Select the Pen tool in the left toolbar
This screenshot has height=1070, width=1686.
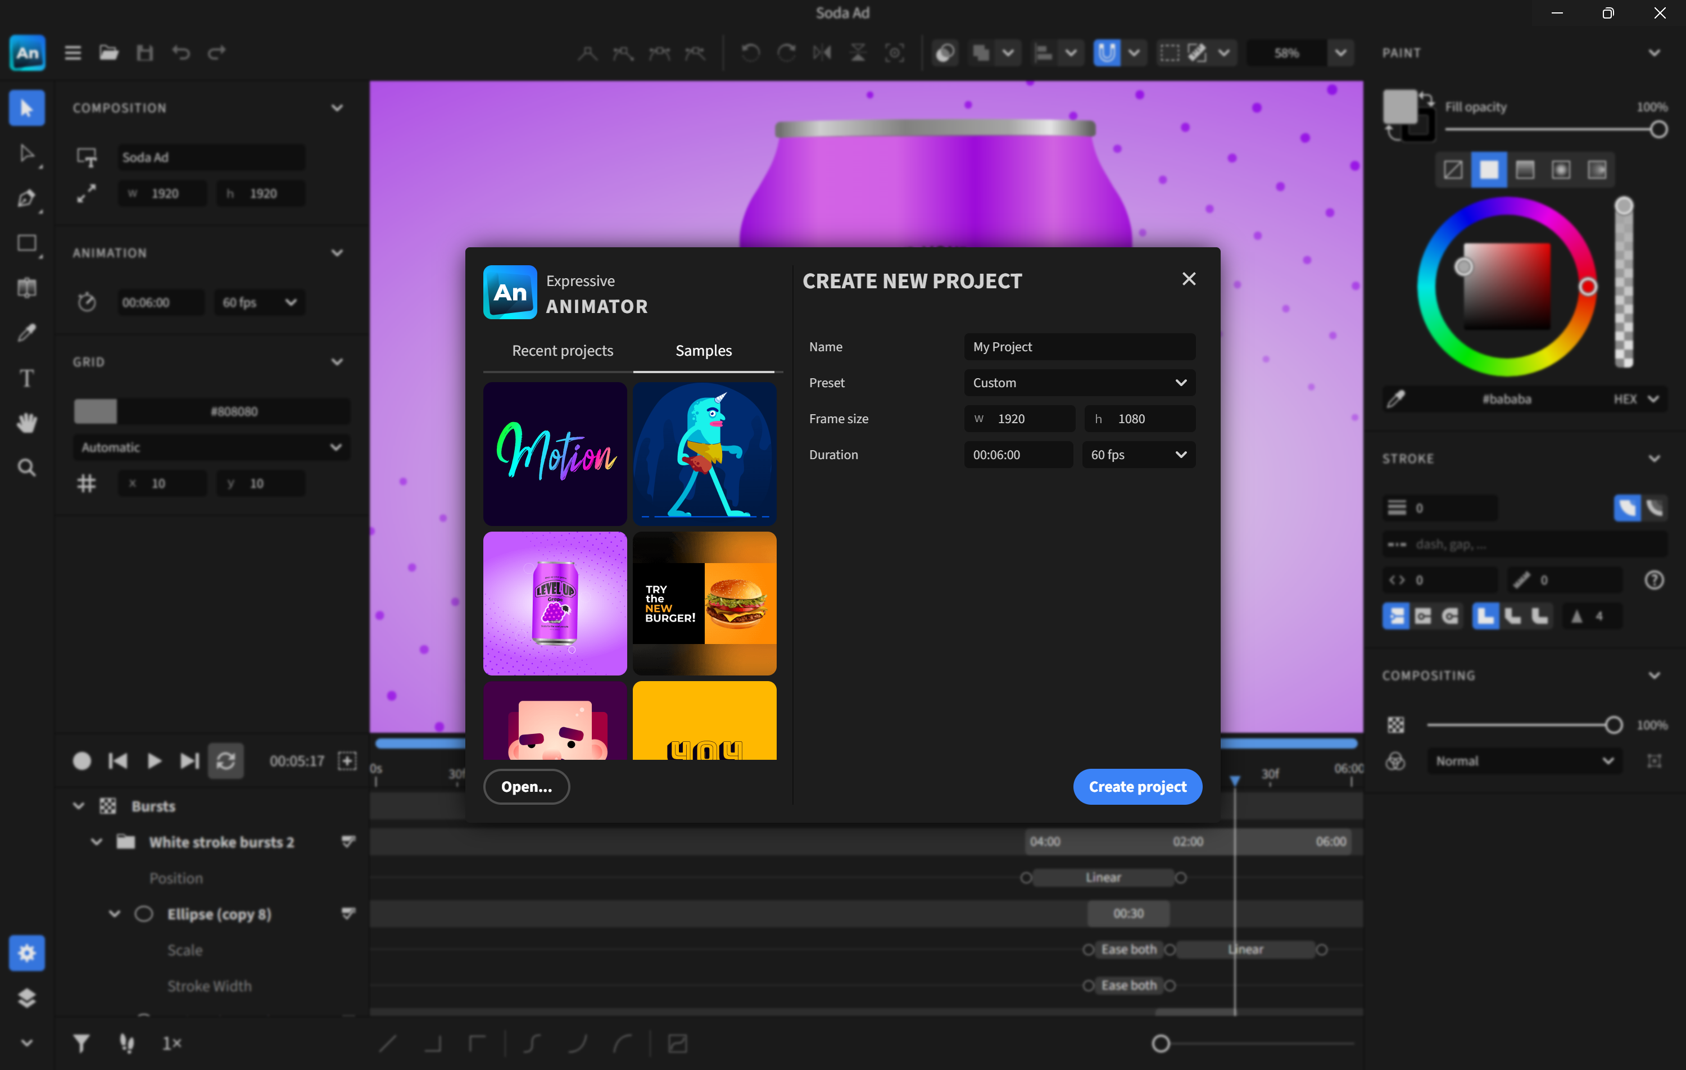coord(26,198)
